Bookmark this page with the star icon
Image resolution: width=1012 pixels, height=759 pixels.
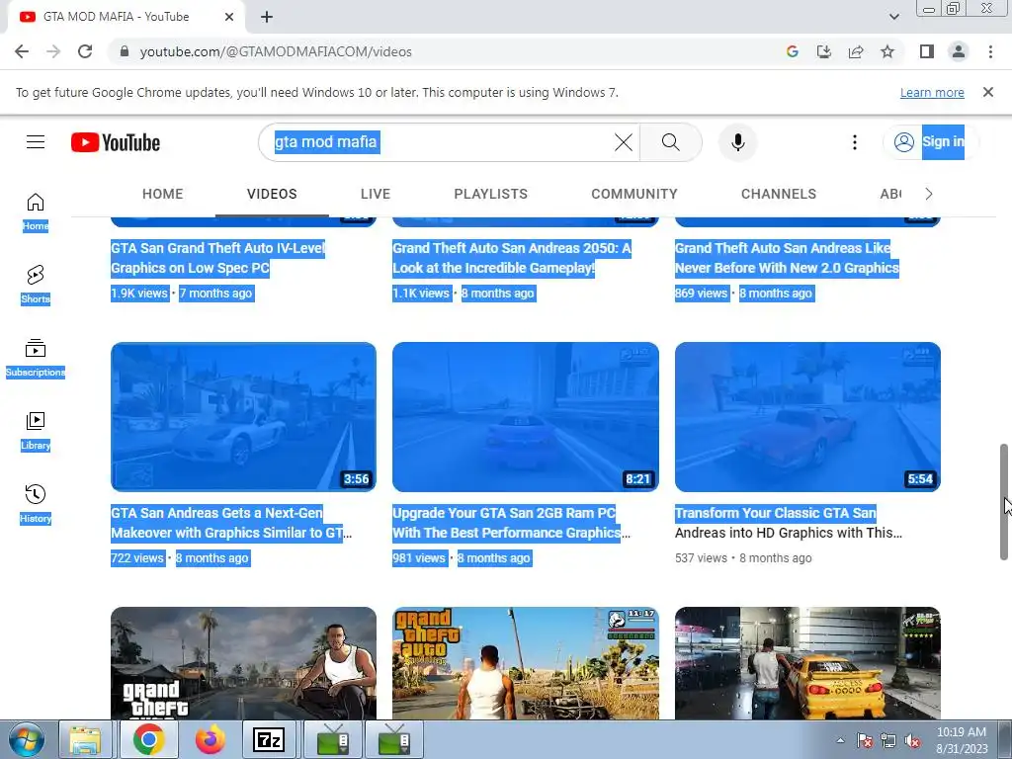pos(887,51)
